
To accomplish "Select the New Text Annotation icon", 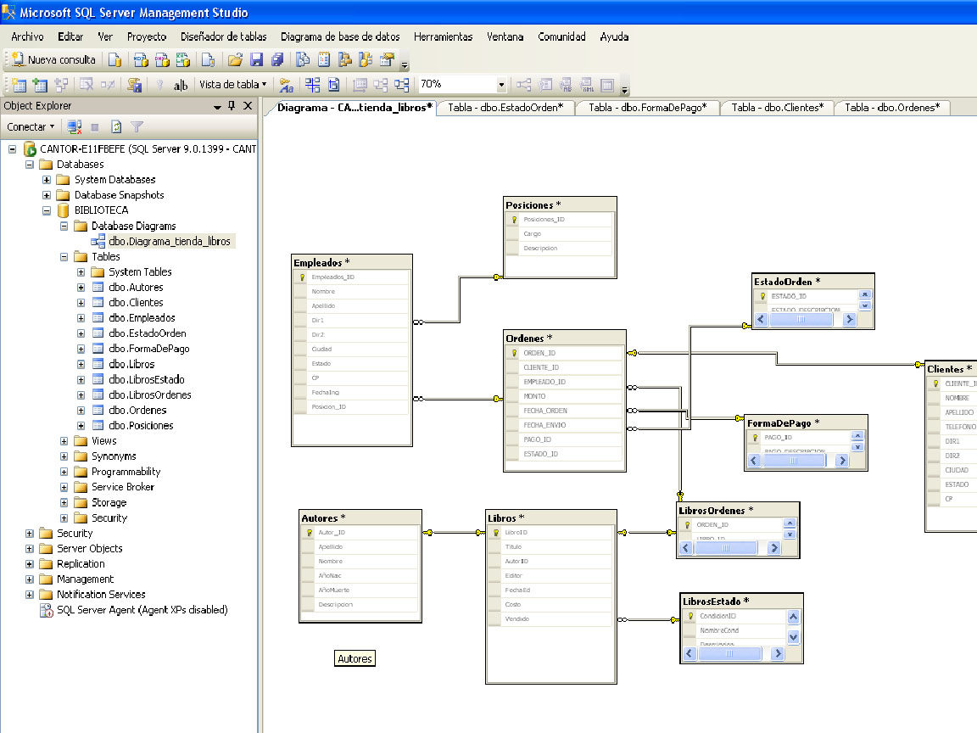I will [181, 84].
